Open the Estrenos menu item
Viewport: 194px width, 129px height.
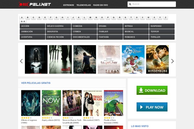click(x=68, y=5)
